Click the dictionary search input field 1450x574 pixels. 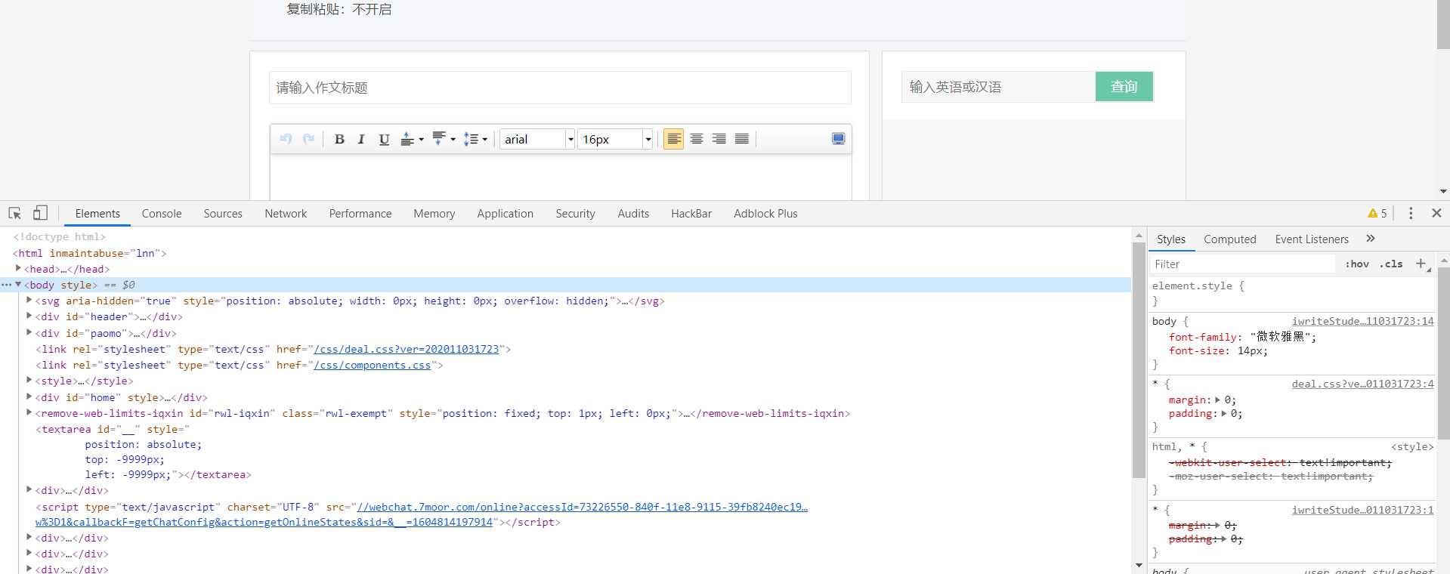(998, 87)
